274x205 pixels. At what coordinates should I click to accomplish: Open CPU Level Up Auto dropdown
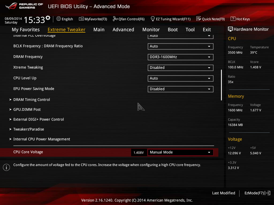180,78
